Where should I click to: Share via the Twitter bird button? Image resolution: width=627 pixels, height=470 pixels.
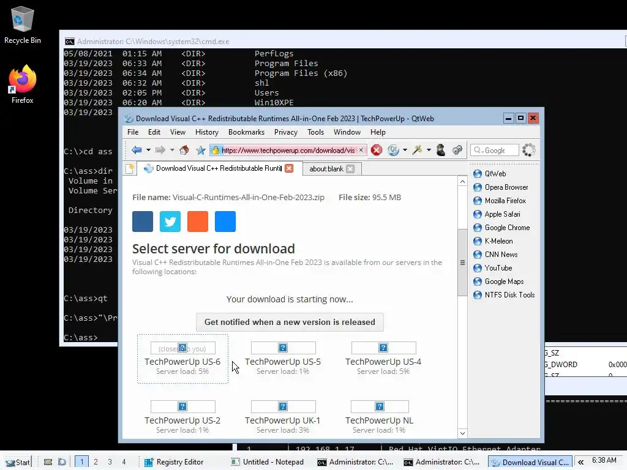pos(170,222)
